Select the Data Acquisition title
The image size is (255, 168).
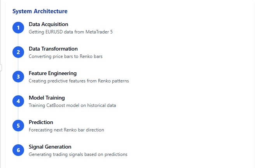click(x=49, y=24)
